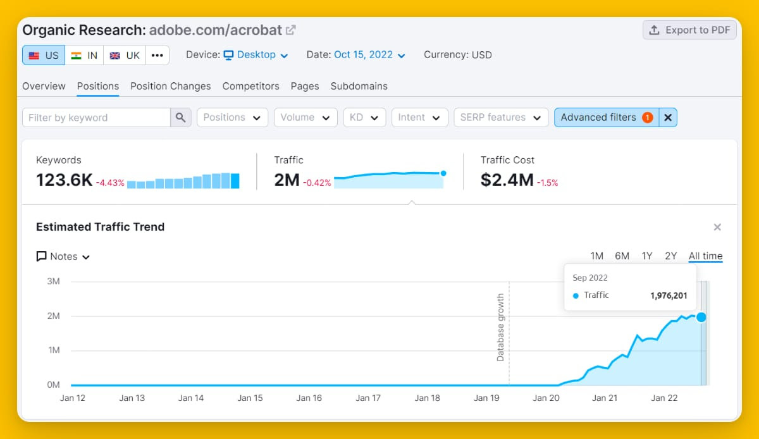
Task: Select the US flag database
Action: click(x=44, y=55)
